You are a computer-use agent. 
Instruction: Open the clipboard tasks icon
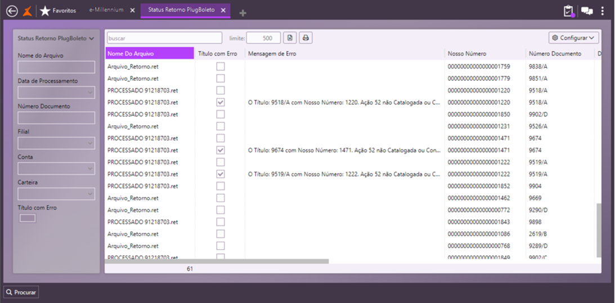[569, 11]
